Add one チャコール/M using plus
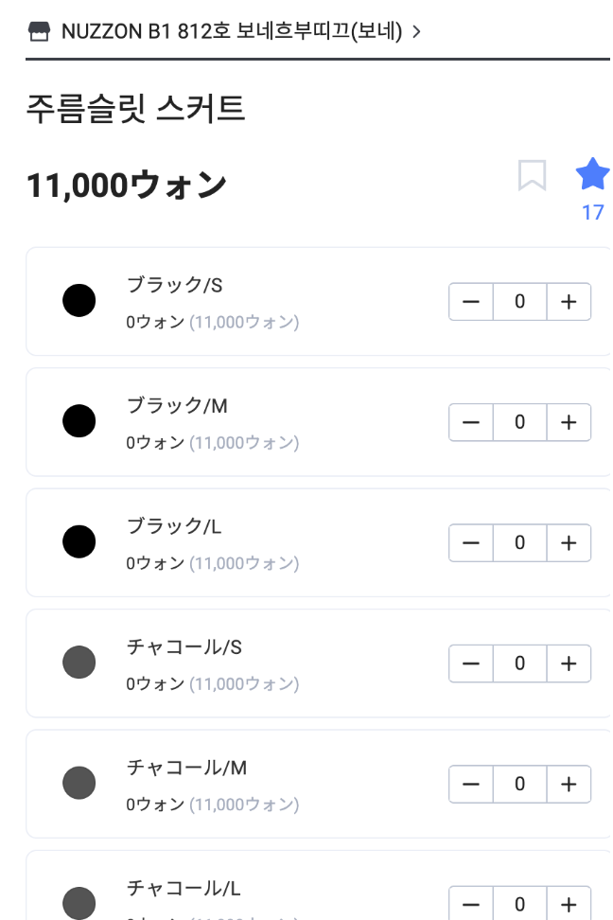613x920 pixels. [569, 784]
